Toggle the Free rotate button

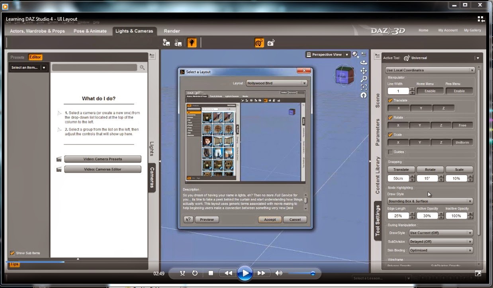462,125
